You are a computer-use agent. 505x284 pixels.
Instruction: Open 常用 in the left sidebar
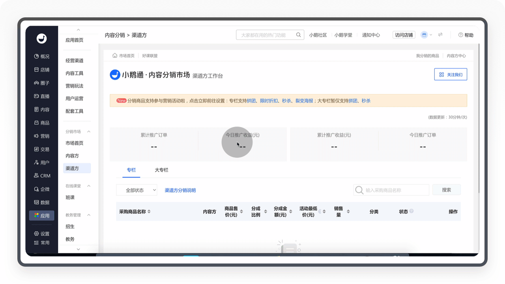tap(41, 243)
